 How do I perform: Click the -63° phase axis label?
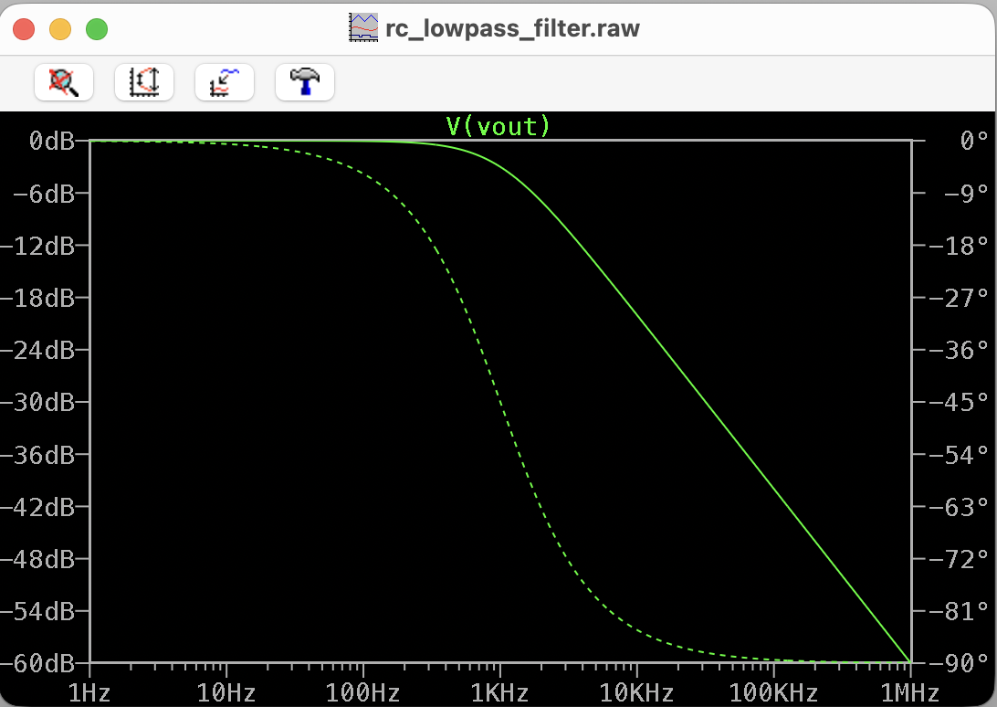click(959, 507)
